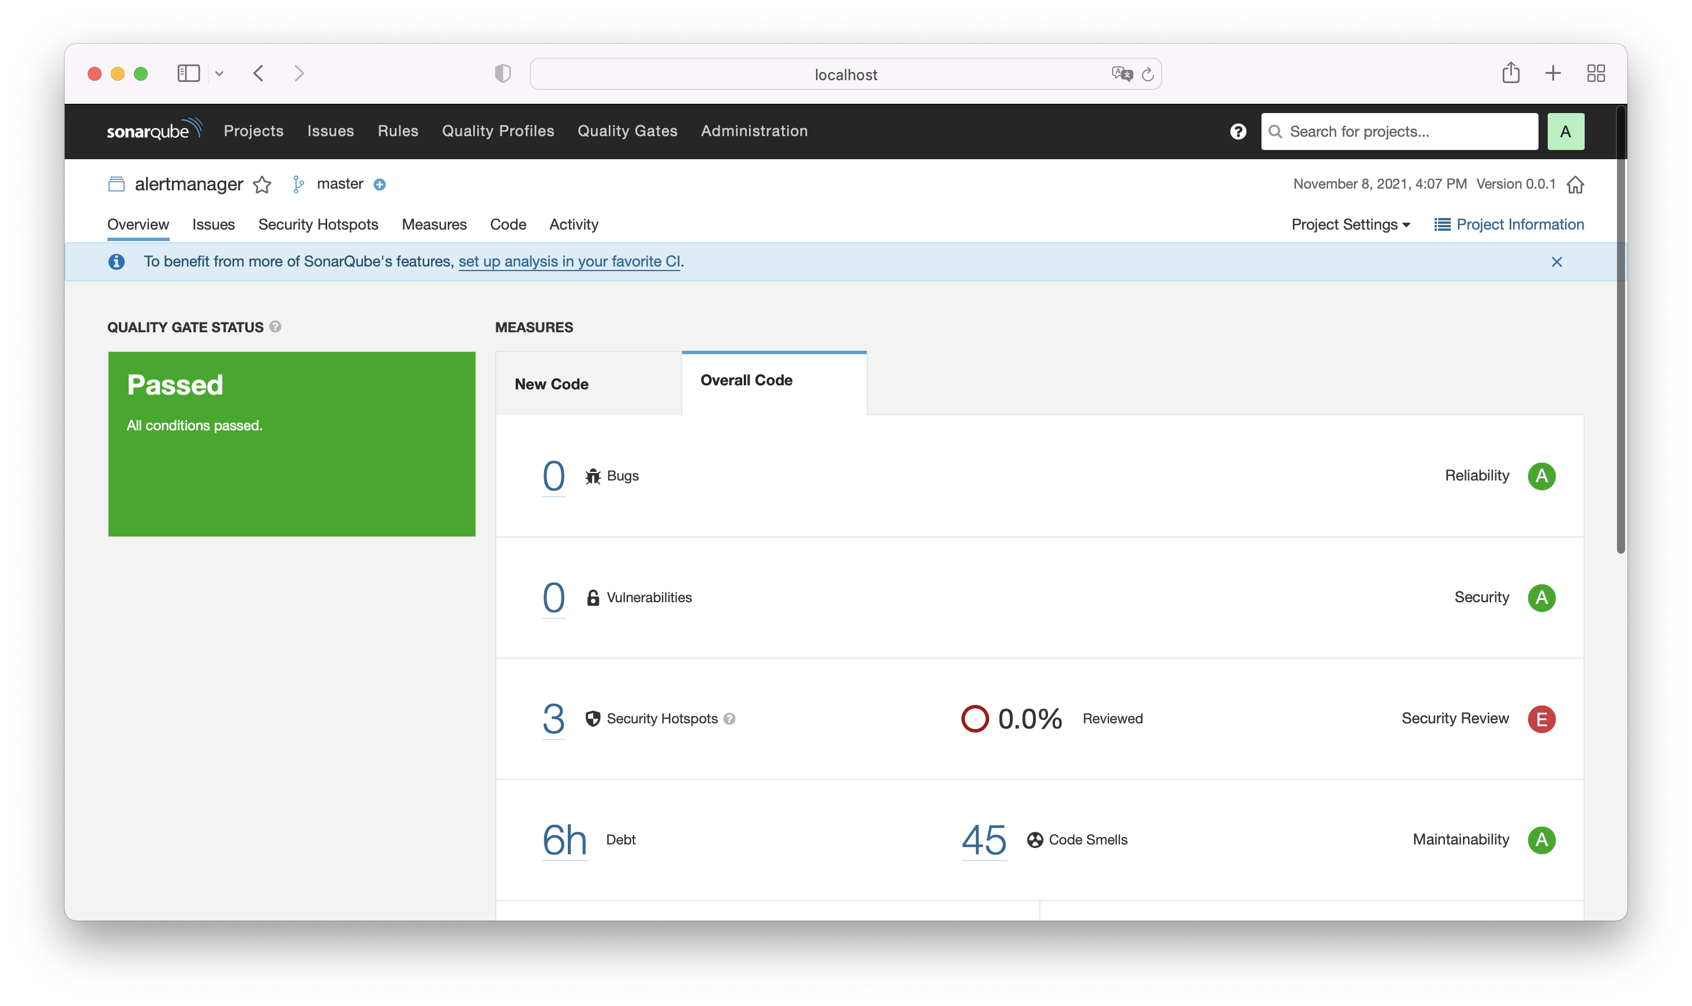Expand the Project Settings dropdown

tap(1350, 224)
